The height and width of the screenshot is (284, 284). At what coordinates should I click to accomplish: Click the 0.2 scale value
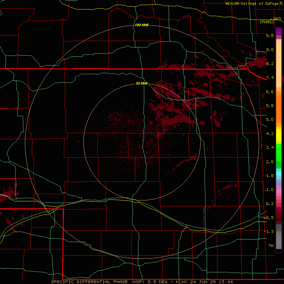(x=270, y=204)
